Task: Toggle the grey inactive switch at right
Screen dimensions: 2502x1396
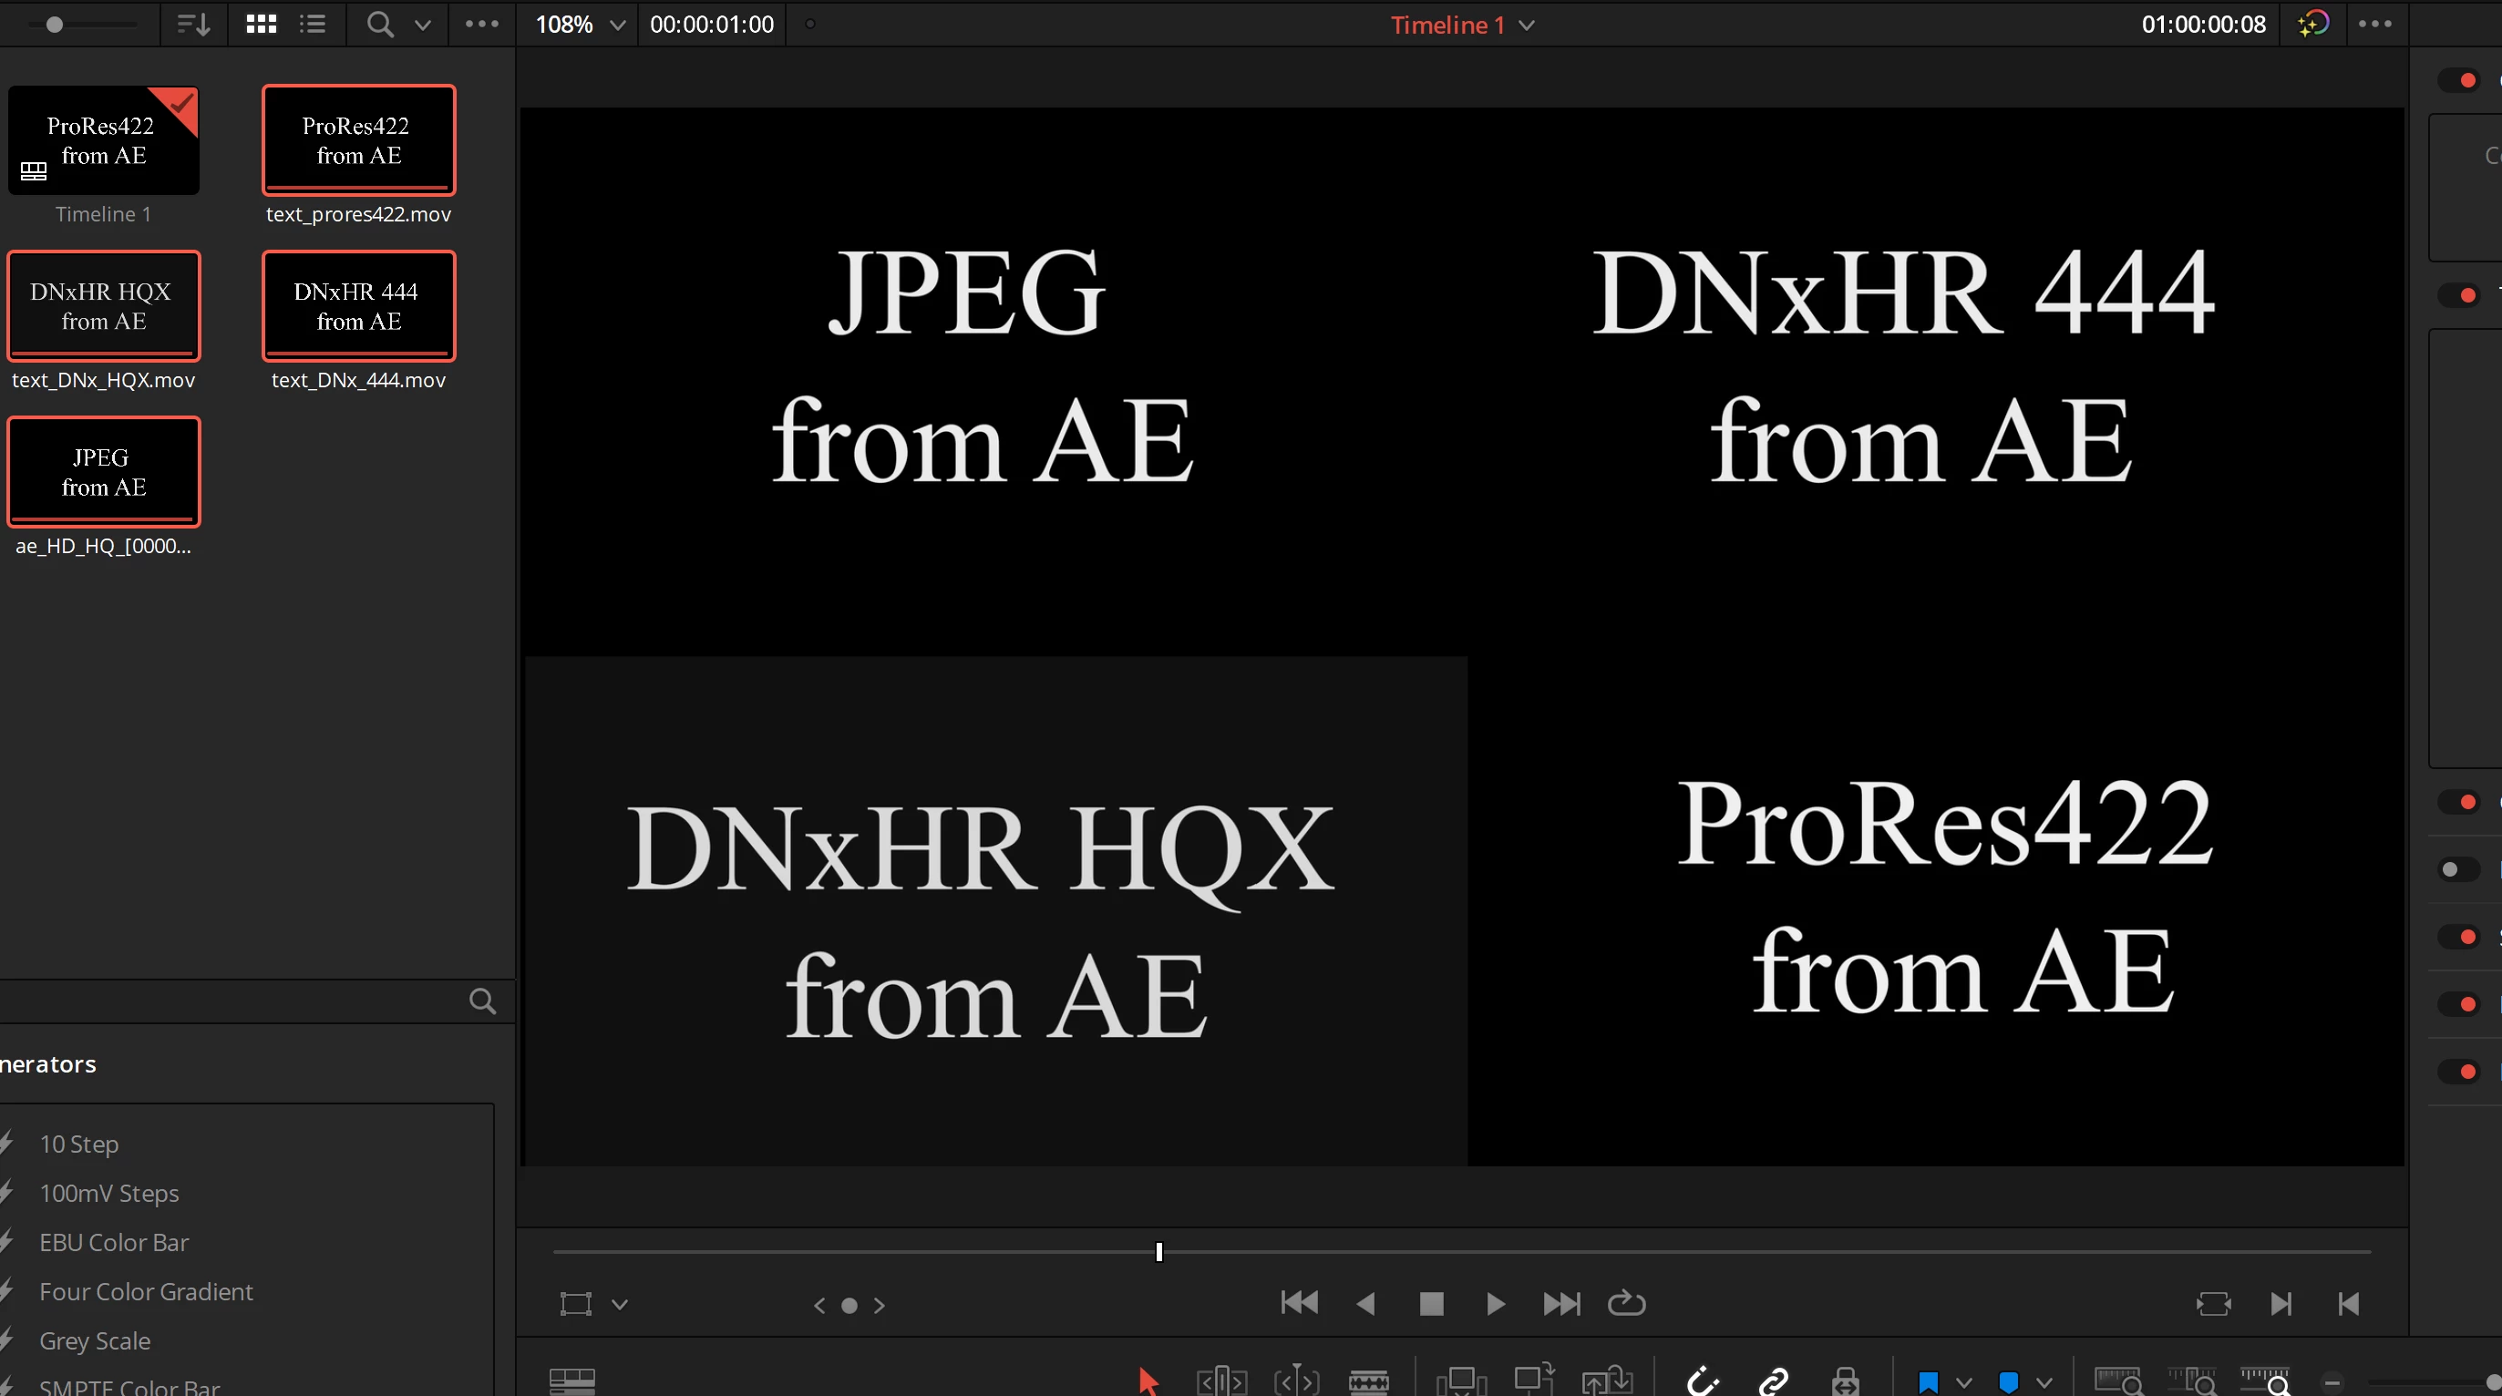Action: [x=2457, y=869]
